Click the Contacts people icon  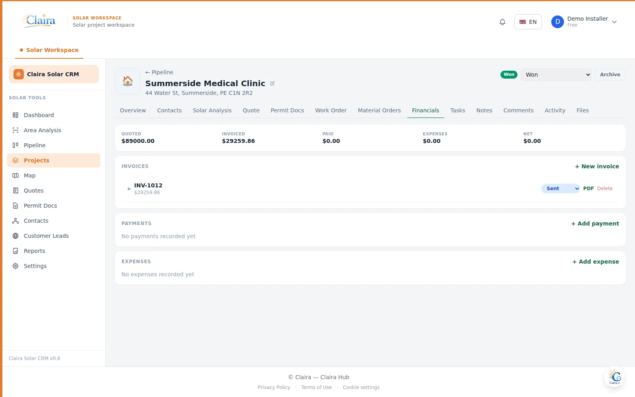15,221
